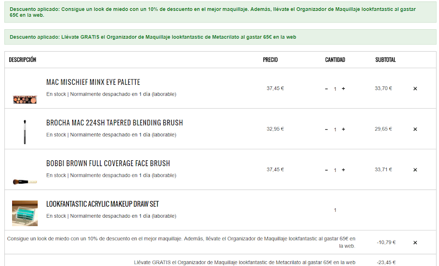Click the -23,45 € discount amount
The height and width of the screenshot is (266, 439).
click(x=386, y=263)
